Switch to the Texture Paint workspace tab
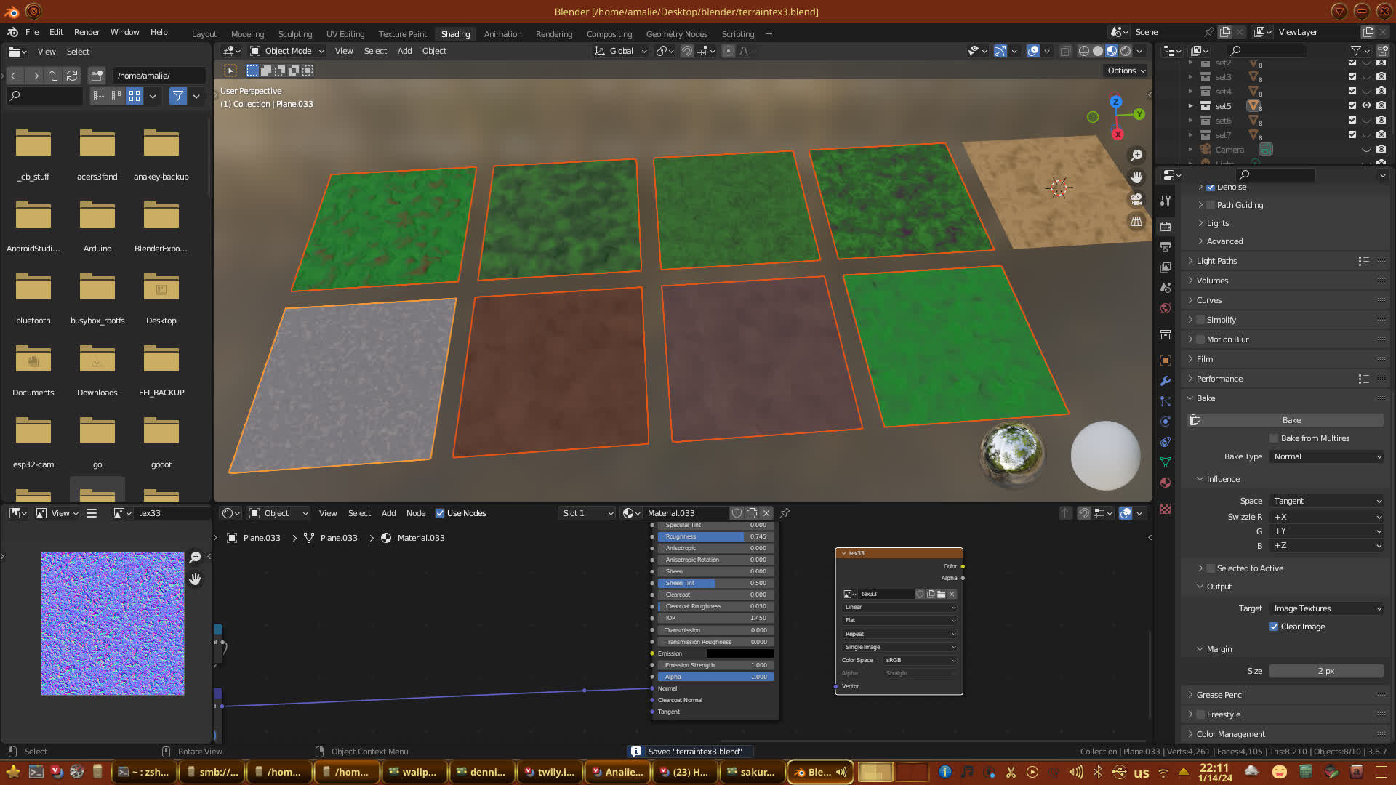The width and height of the screenshot is (1396, 785). [402, 34]
